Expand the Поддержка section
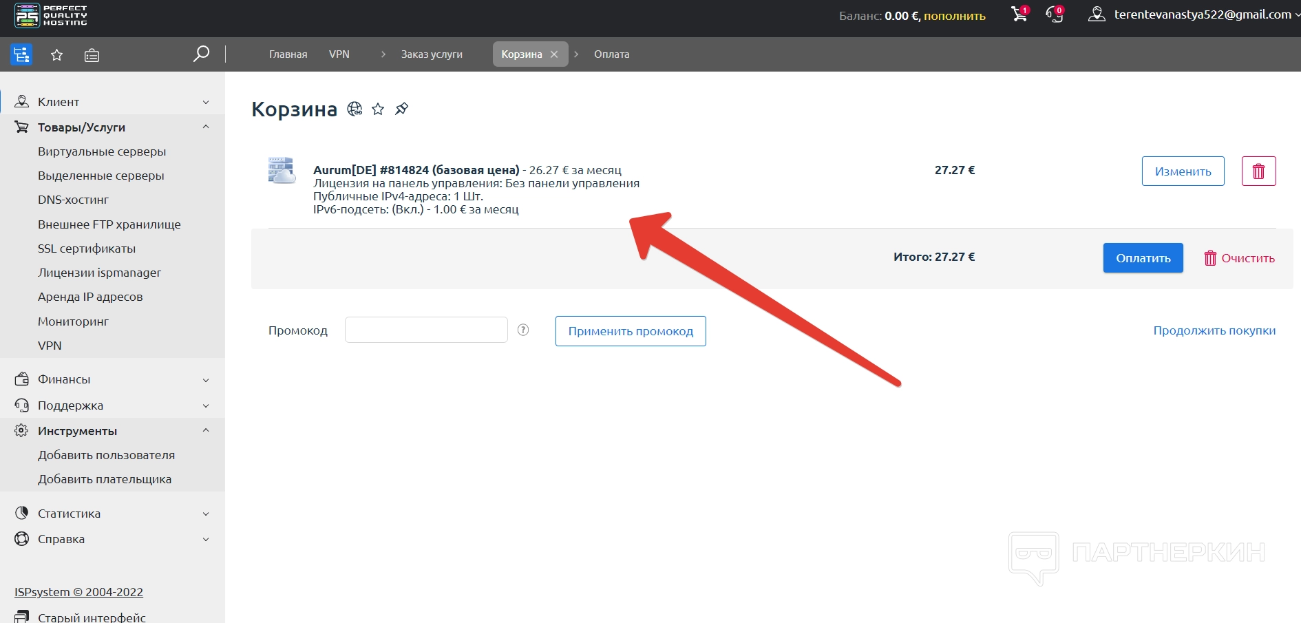 (x=206, y=405)
